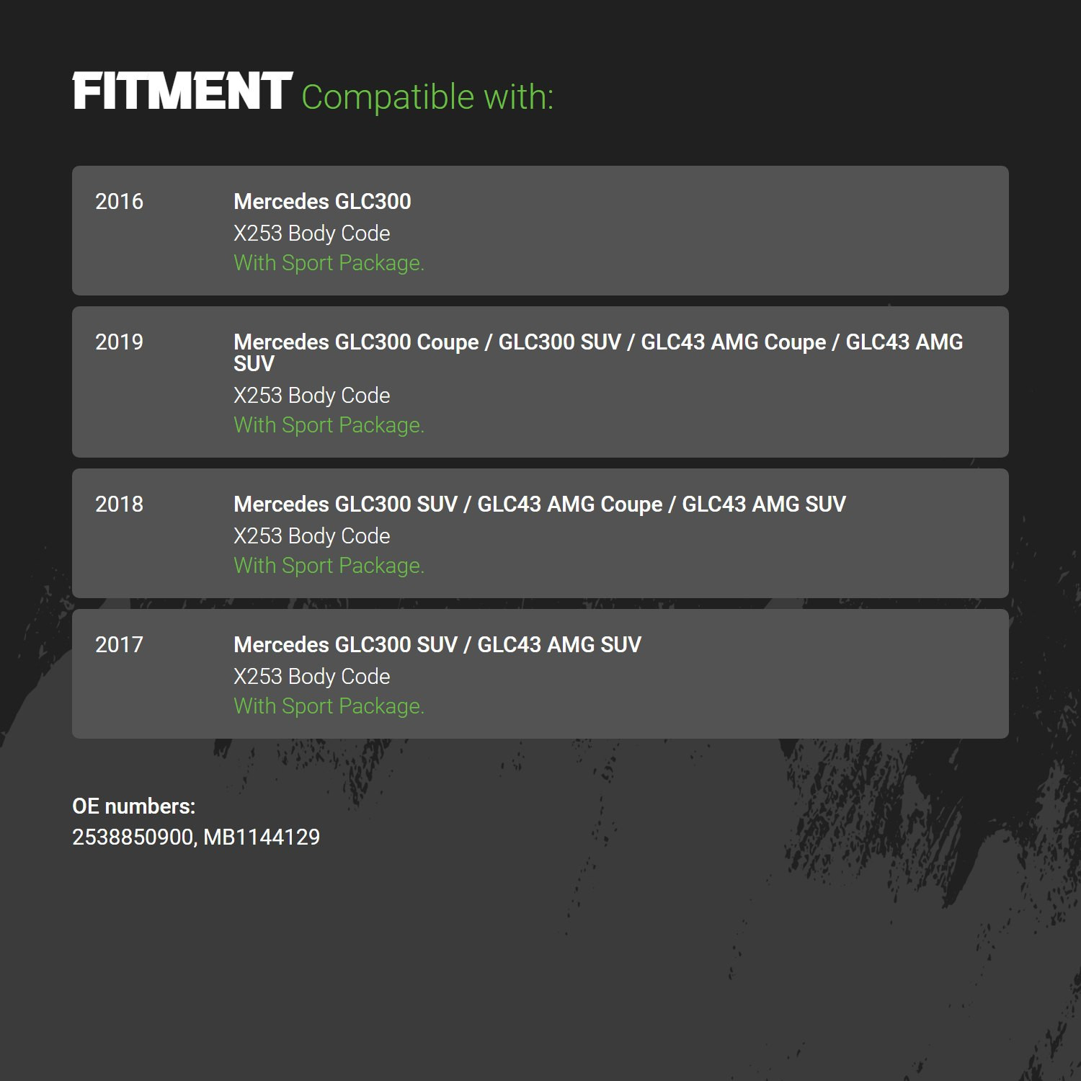
Task: Select the 'Compatible with:' green subtitle
Action: click(427, 97)
